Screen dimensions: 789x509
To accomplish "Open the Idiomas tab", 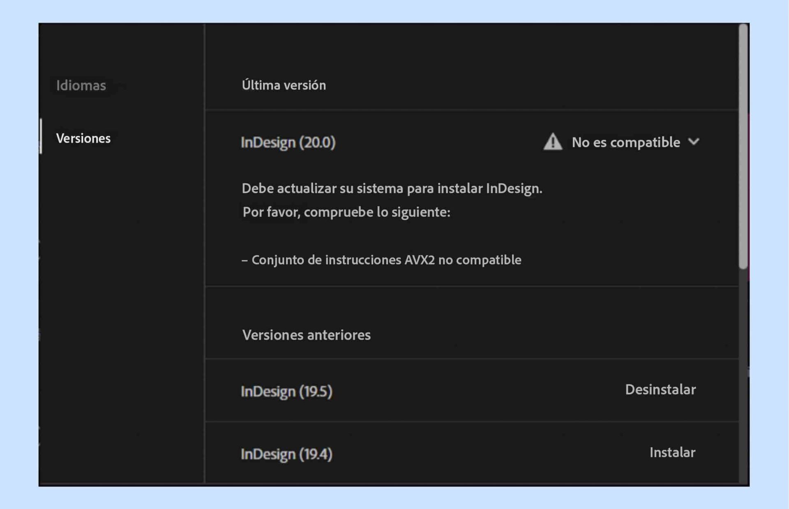I will tap(81, 85).
